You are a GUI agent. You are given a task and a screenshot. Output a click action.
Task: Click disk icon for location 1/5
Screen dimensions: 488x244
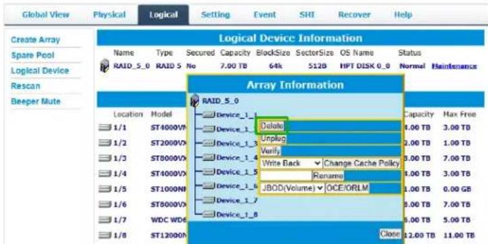tap(105, 189)
